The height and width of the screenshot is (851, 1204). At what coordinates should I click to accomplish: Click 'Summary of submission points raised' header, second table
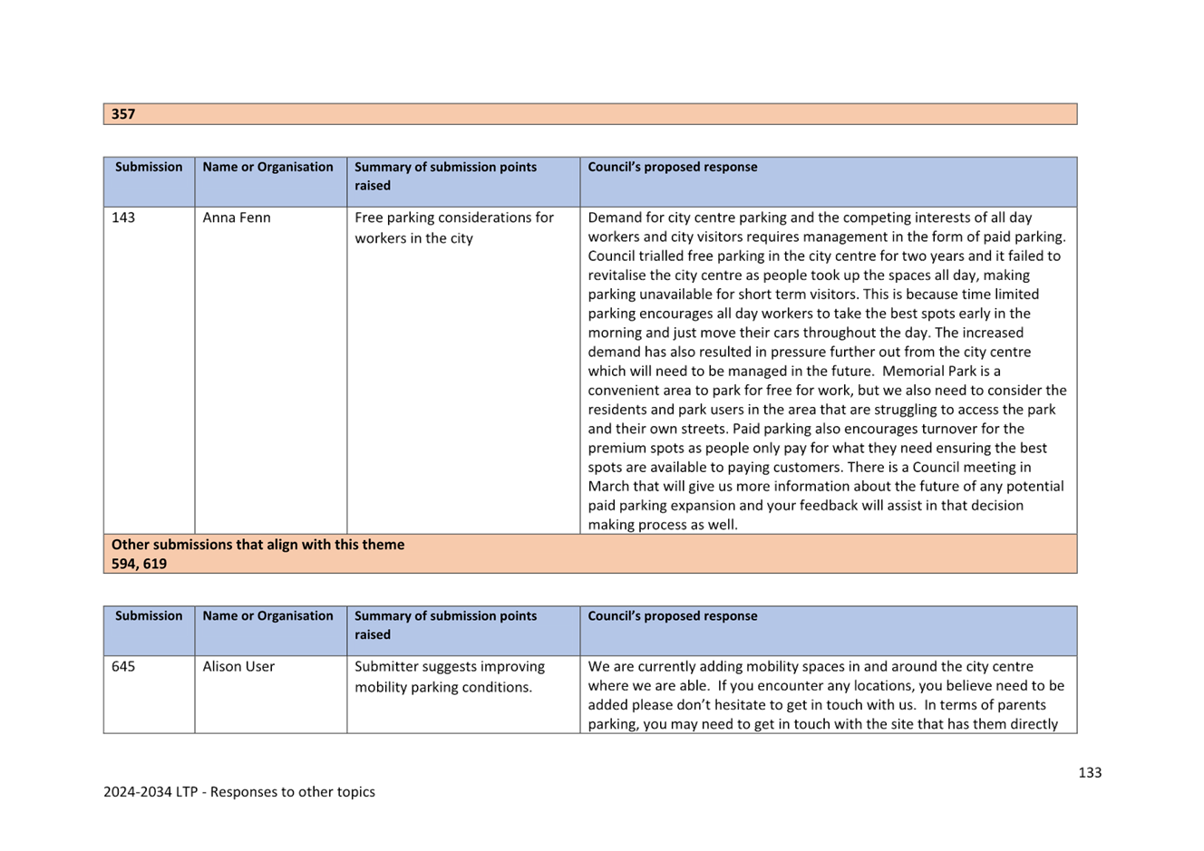click(446, 625)
